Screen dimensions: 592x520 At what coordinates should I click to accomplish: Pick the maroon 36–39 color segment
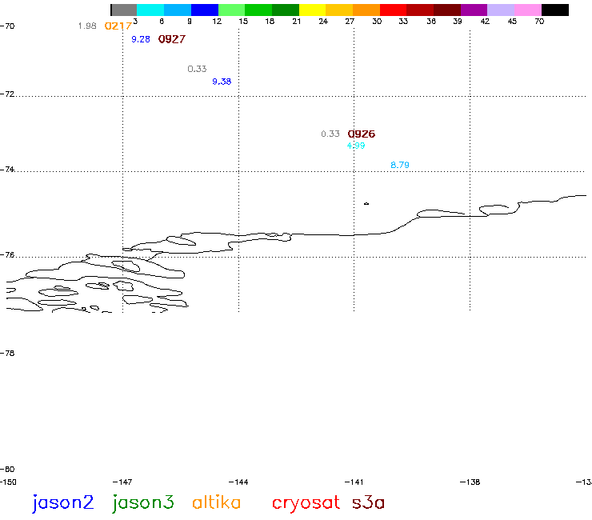(x=447, y=10)
